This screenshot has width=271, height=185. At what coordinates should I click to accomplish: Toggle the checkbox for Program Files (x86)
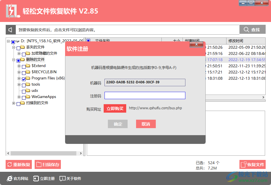coord(24,79)
